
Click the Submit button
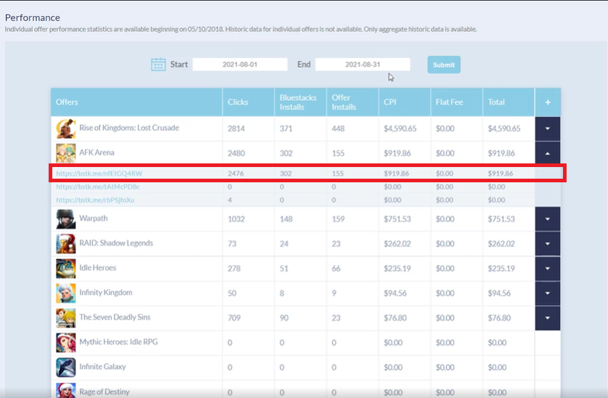click(444, 65)
